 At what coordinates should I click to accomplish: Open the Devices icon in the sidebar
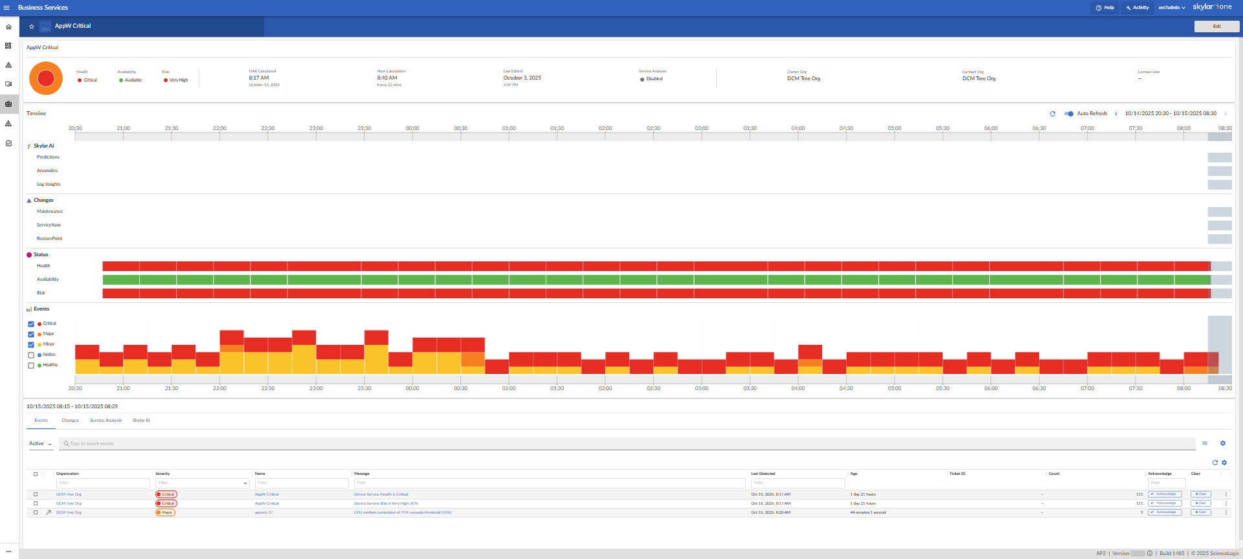click(x=8, y=84)
